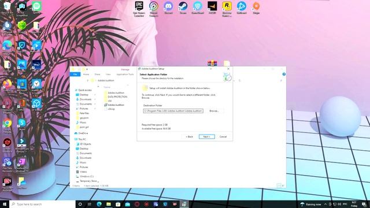The image size is (370, 208).
Task: Click Browse to choose a destination folder
Action: (x=214, y=111)
